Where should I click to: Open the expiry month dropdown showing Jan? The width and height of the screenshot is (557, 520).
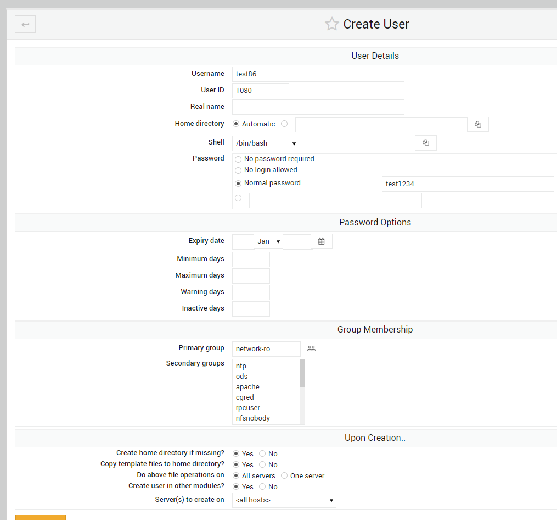268,241
